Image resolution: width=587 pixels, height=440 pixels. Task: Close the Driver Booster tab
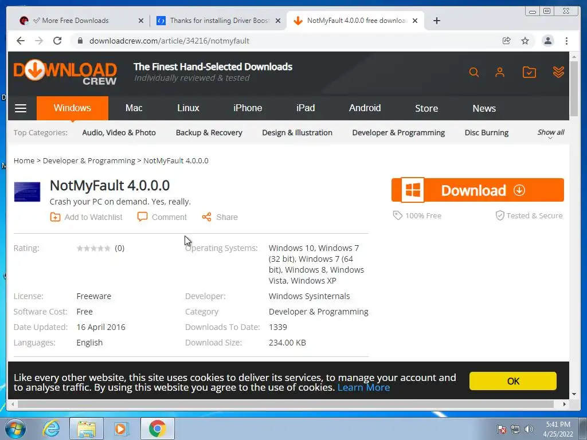point(278,21)
